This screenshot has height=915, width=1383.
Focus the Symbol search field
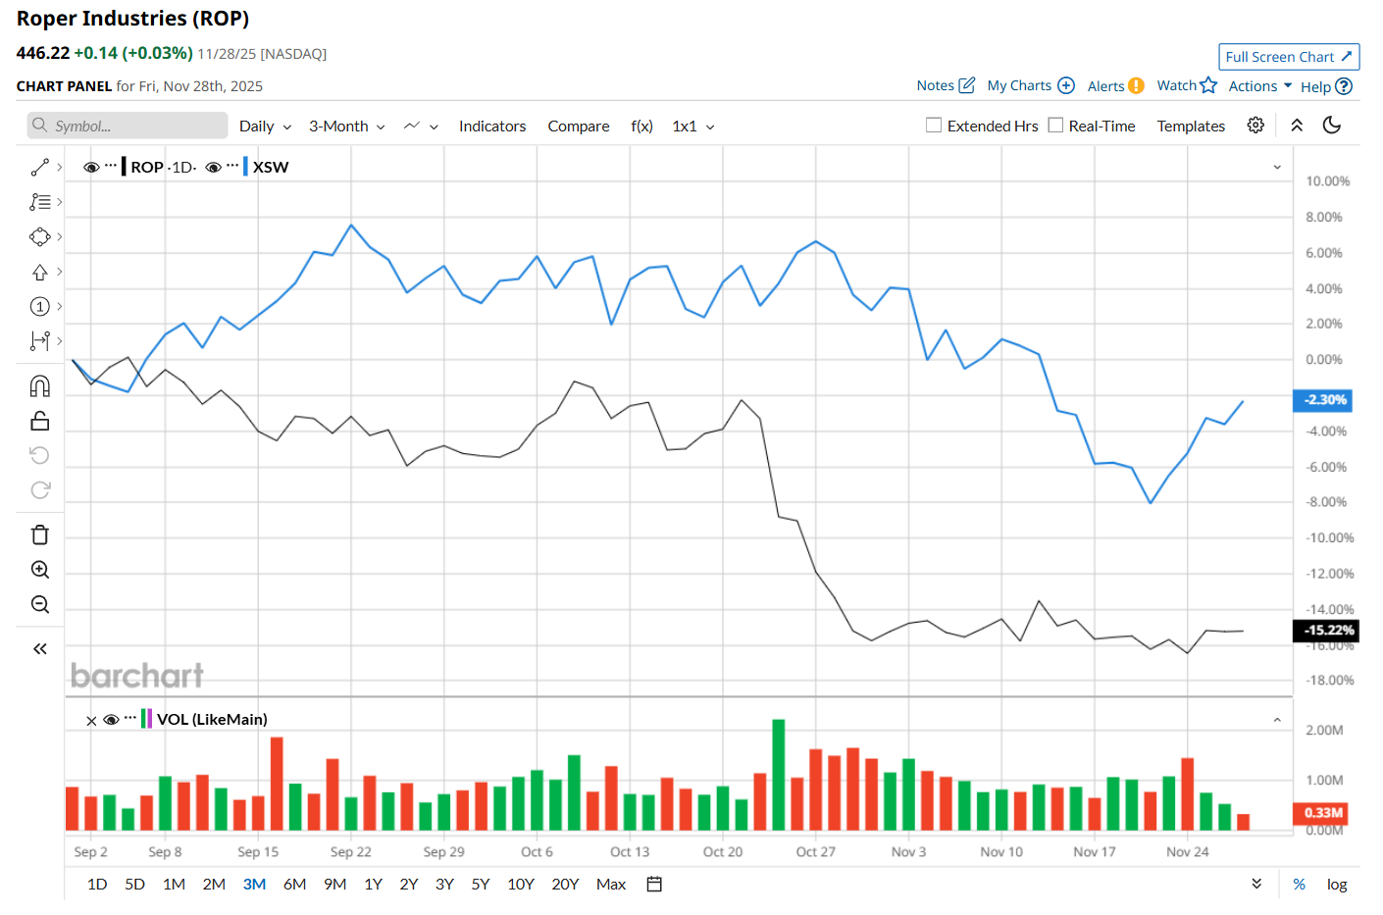[x=128, y=126]
